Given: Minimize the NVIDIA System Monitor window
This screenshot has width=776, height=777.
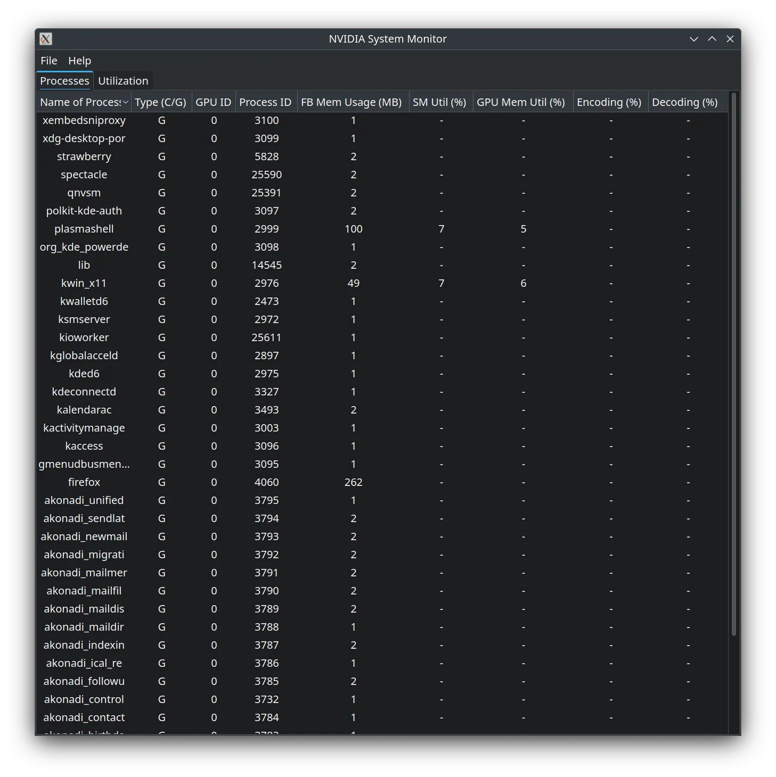Looking at the screenshot, I should pos(693,39).
